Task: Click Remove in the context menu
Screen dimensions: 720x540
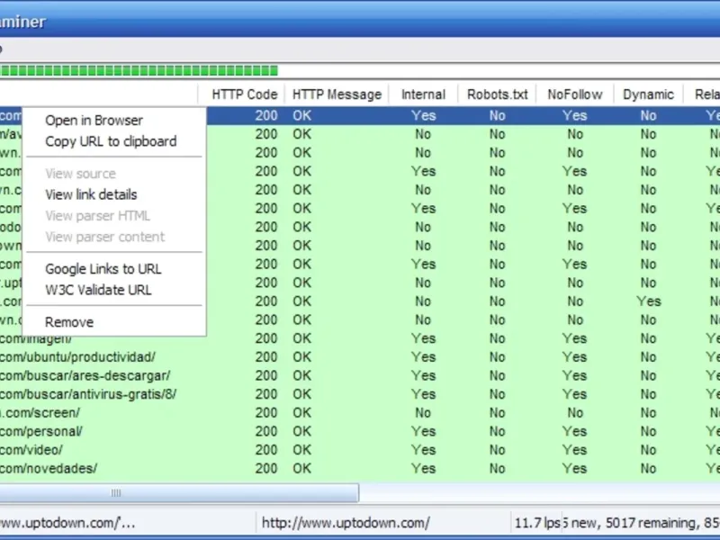Action: (x=69, y=322)
